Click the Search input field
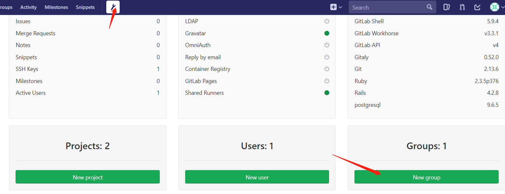Image resolution: width=505 pixels, height=194 pixels. [x=392, y=7]
